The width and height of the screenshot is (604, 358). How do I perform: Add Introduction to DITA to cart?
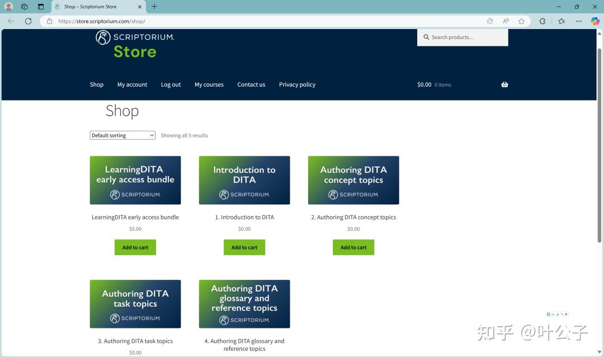pos(244,247)
